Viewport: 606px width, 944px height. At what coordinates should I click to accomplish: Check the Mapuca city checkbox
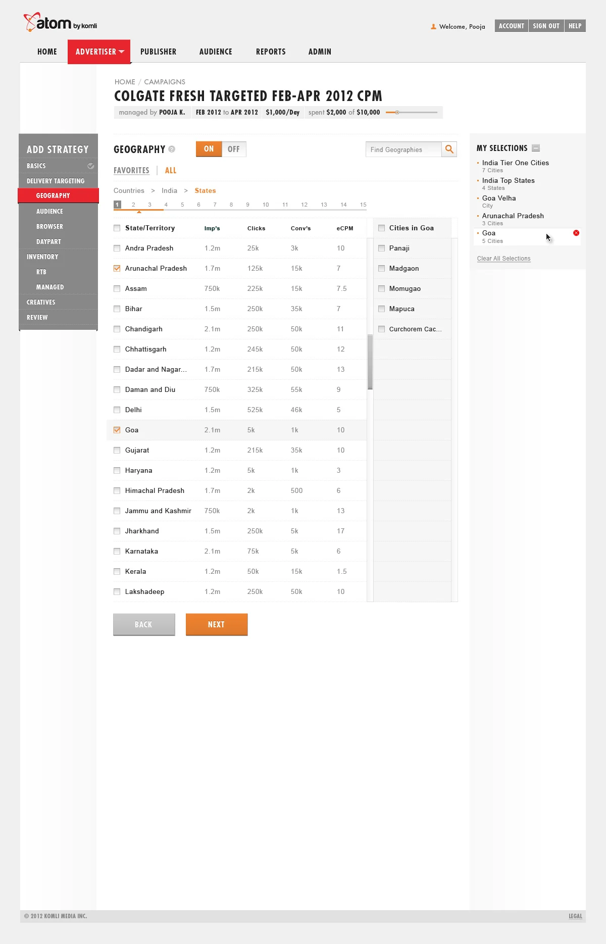pyautogui.click(x=382, y=309)
